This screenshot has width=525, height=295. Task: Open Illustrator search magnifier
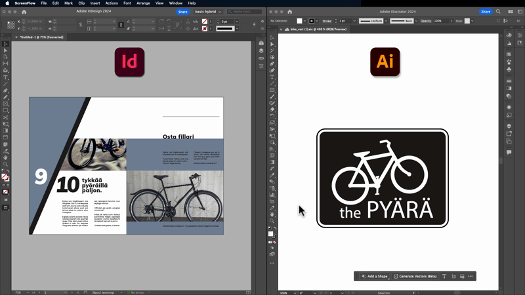pyautogui.click(x=498, y=11)
